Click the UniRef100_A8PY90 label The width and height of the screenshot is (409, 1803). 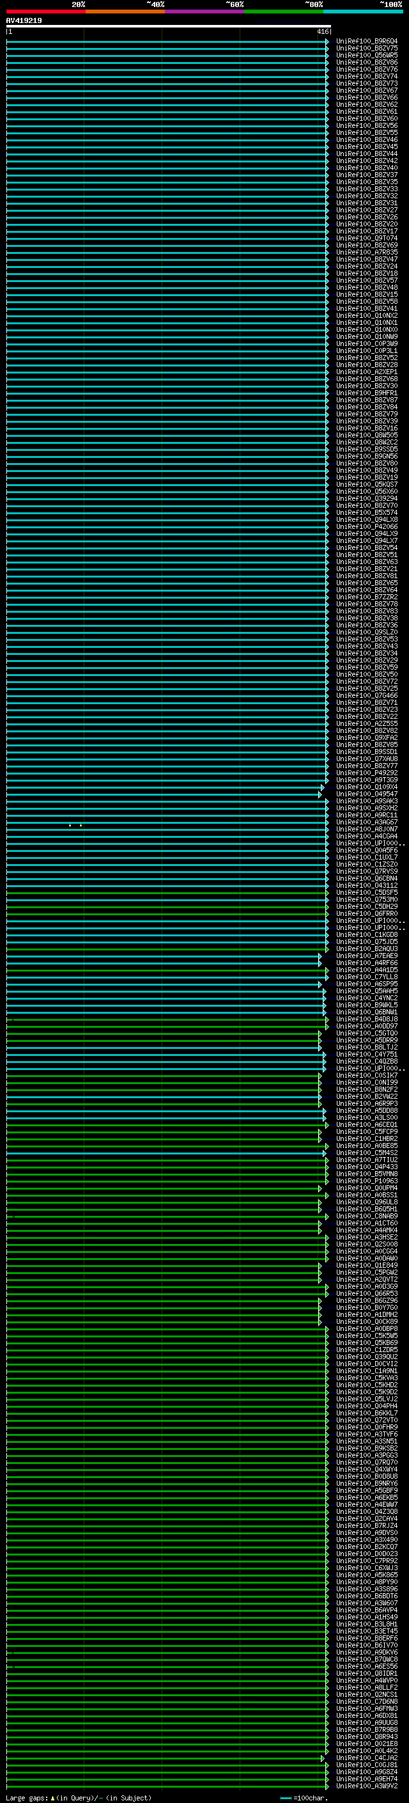(x=367, y=1582)
